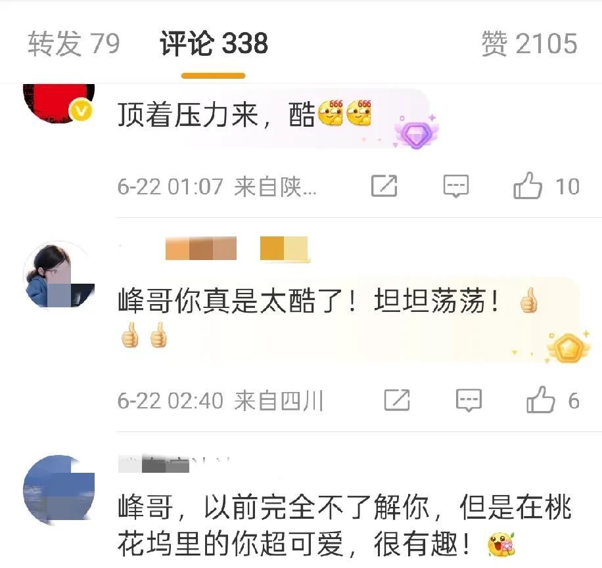The height and width of the screenshot is (568, 602).
Task: Tap the 6-22 02:40 来自四川 timestamp
Action: point(221,401)
